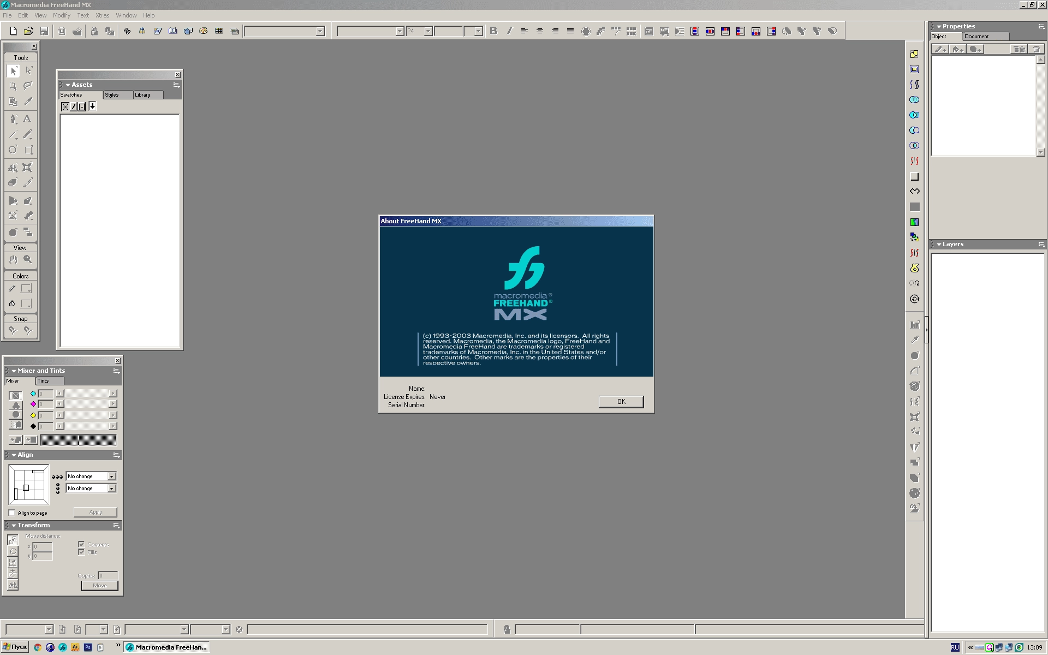Click the Lock icon in main toolbar
Image resolution: width=1048 pixels, height=655 pixels.
point(94,31)
